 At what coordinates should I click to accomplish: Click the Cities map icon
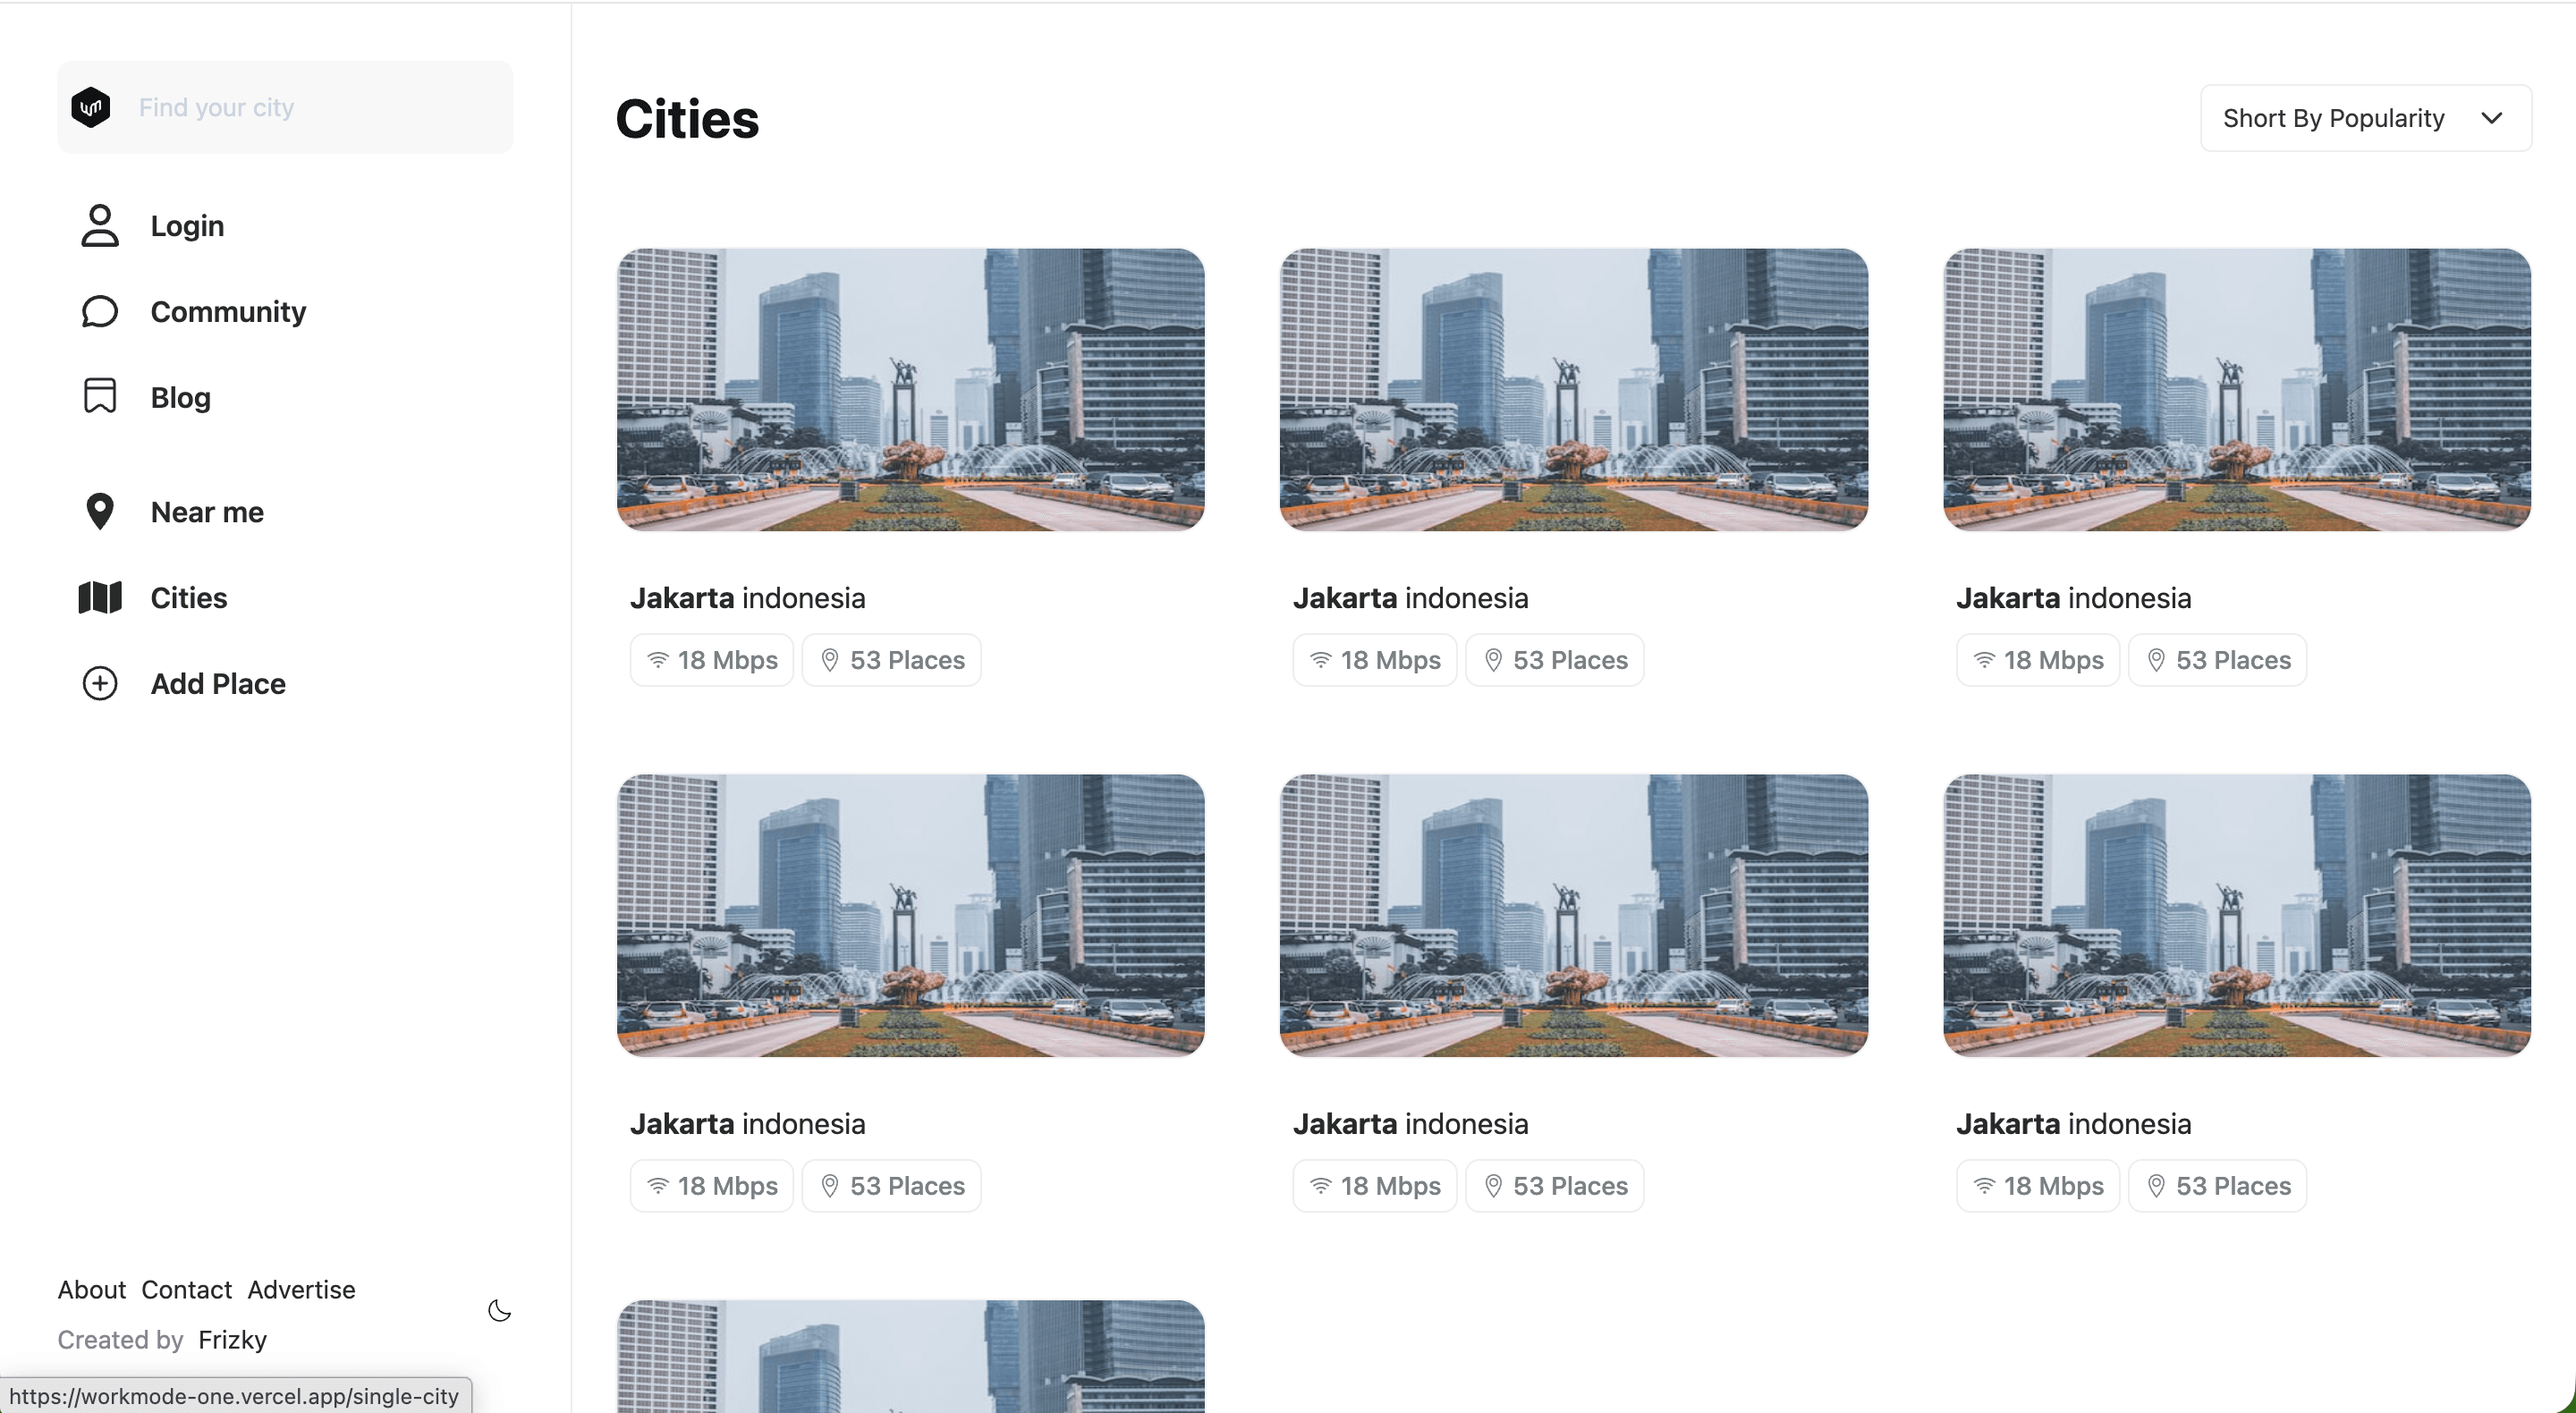coord(100,598)
